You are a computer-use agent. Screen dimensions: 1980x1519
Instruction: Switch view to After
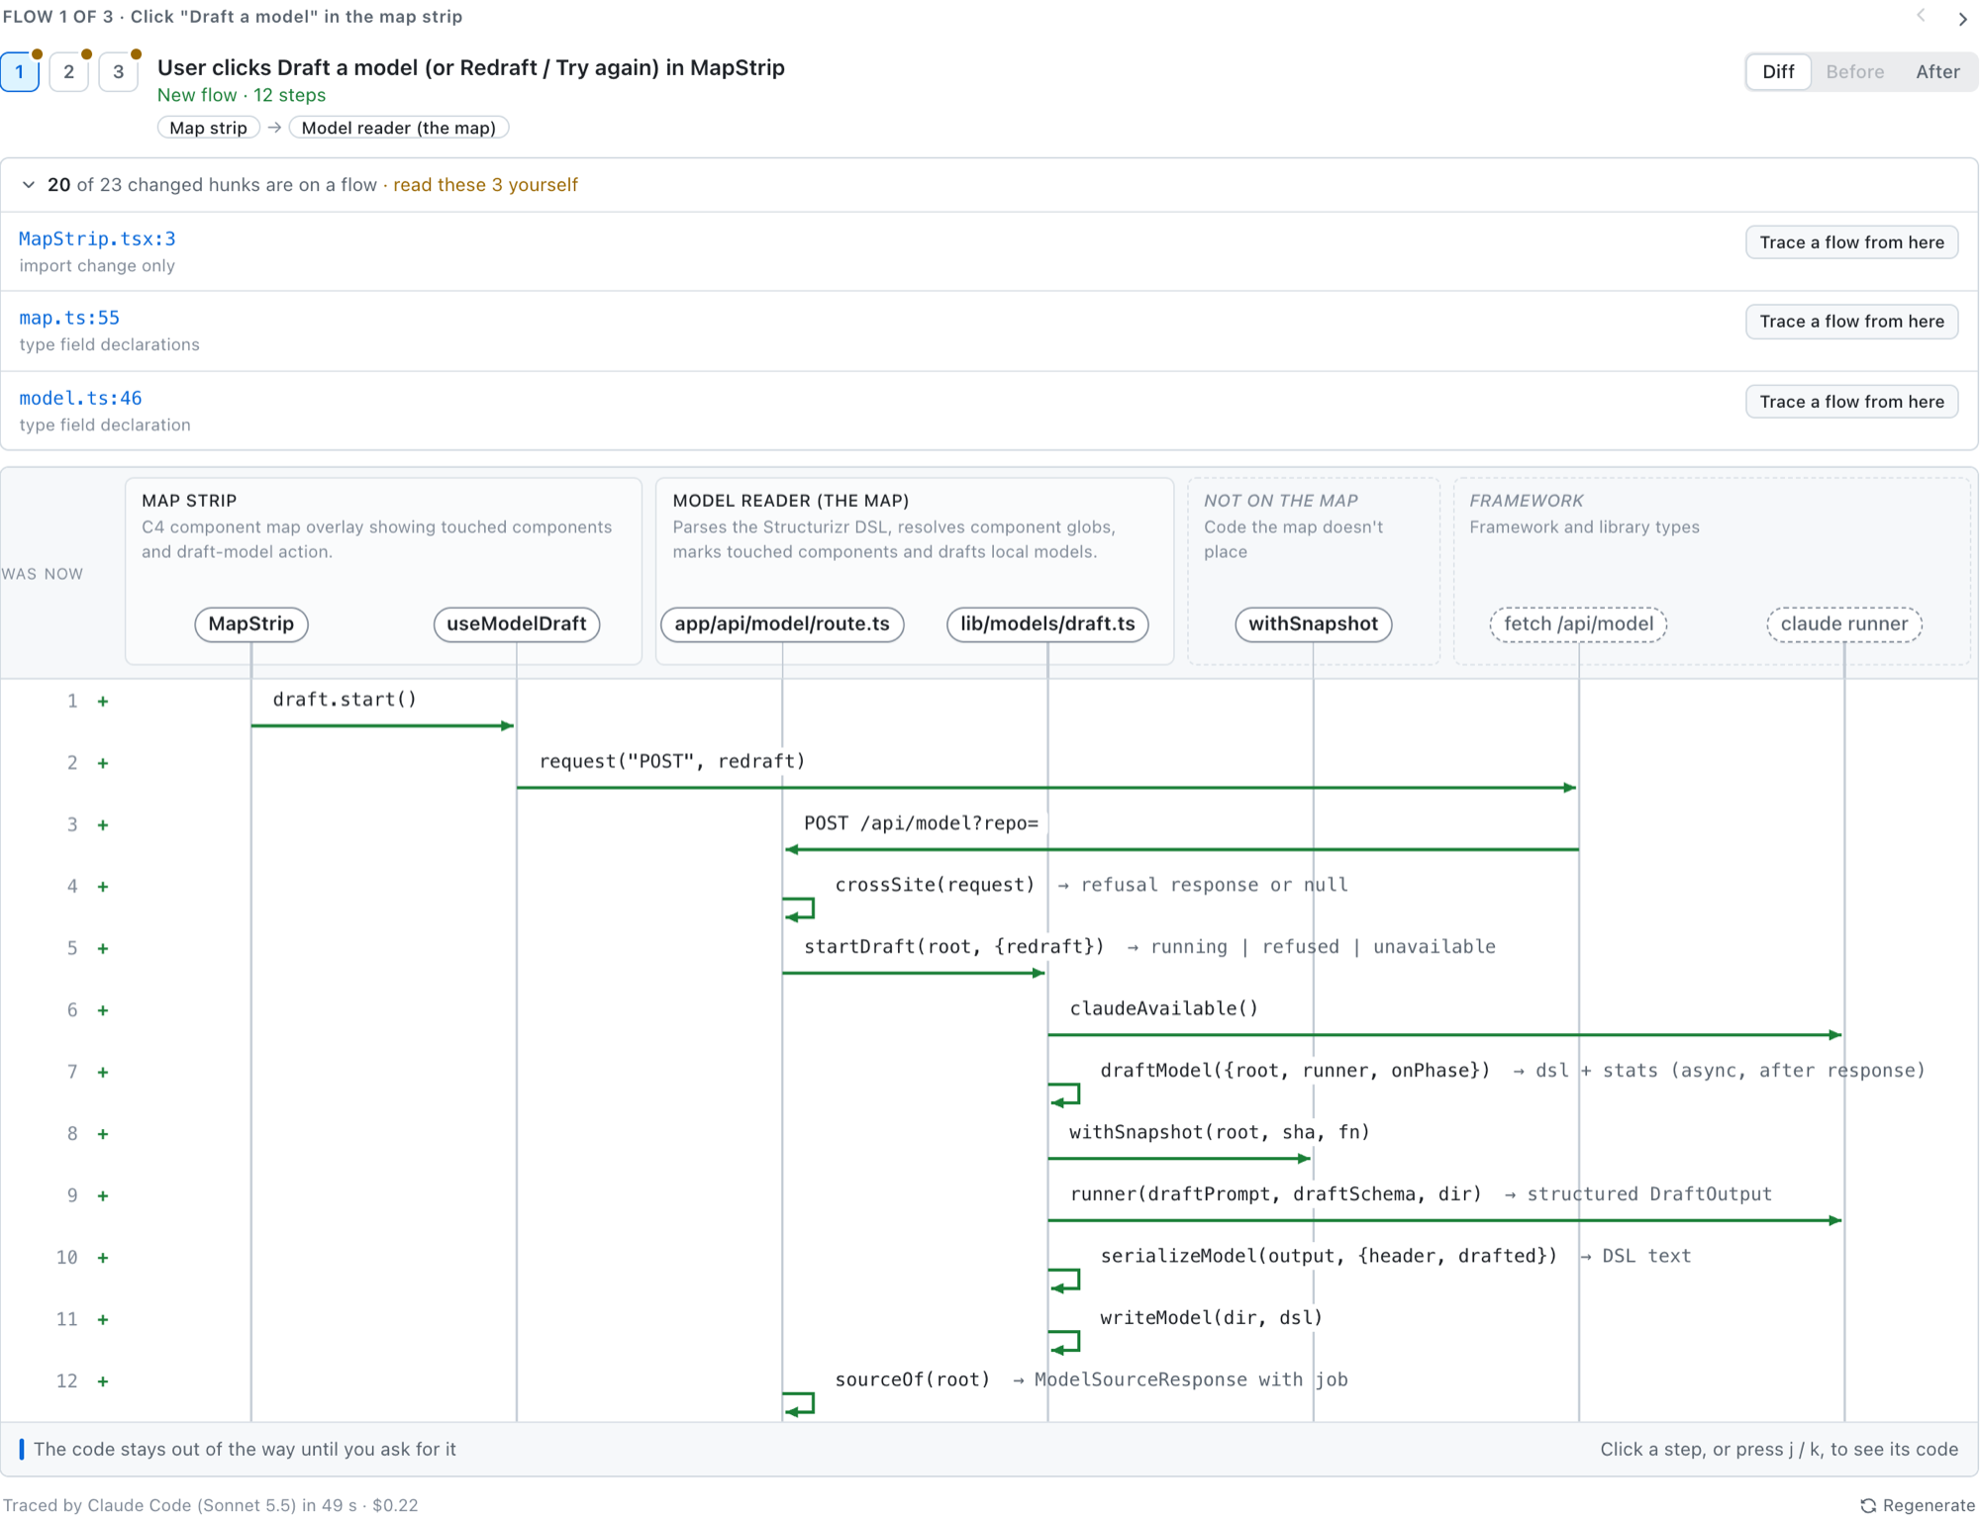pyautogui.click(x=1937, y=71)
